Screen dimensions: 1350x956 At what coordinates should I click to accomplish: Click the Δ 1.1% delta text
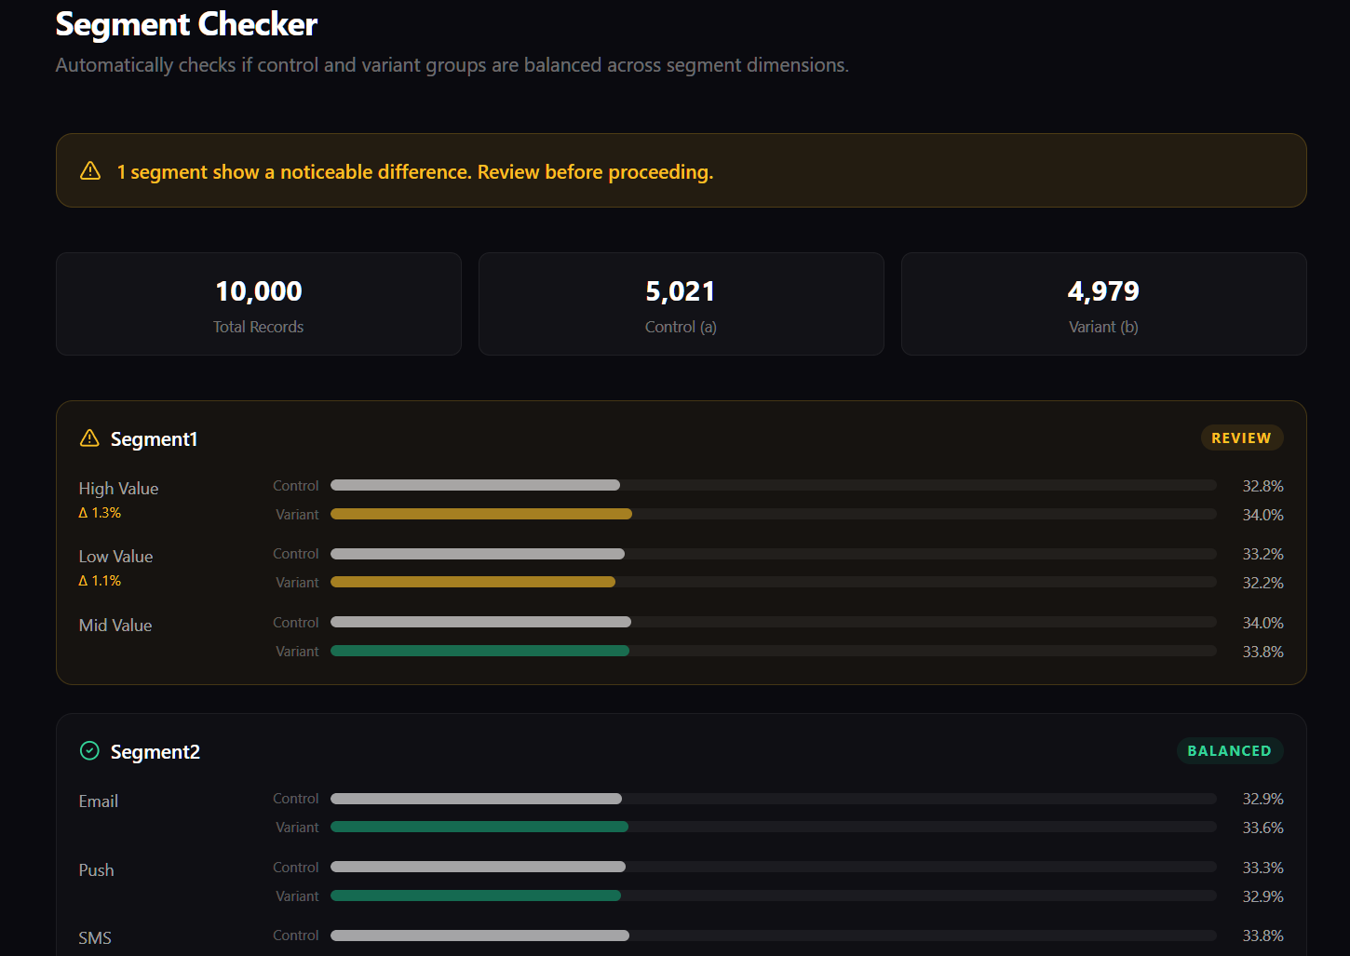click(100, 581)
